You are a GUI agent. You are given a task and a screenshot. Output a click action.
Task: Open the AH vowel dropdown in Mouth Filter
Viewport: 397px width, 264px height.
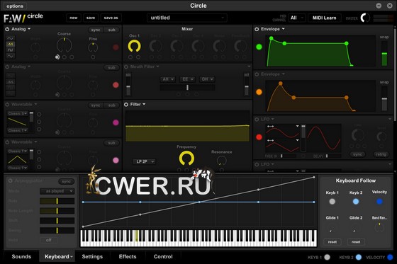[167, 79]
